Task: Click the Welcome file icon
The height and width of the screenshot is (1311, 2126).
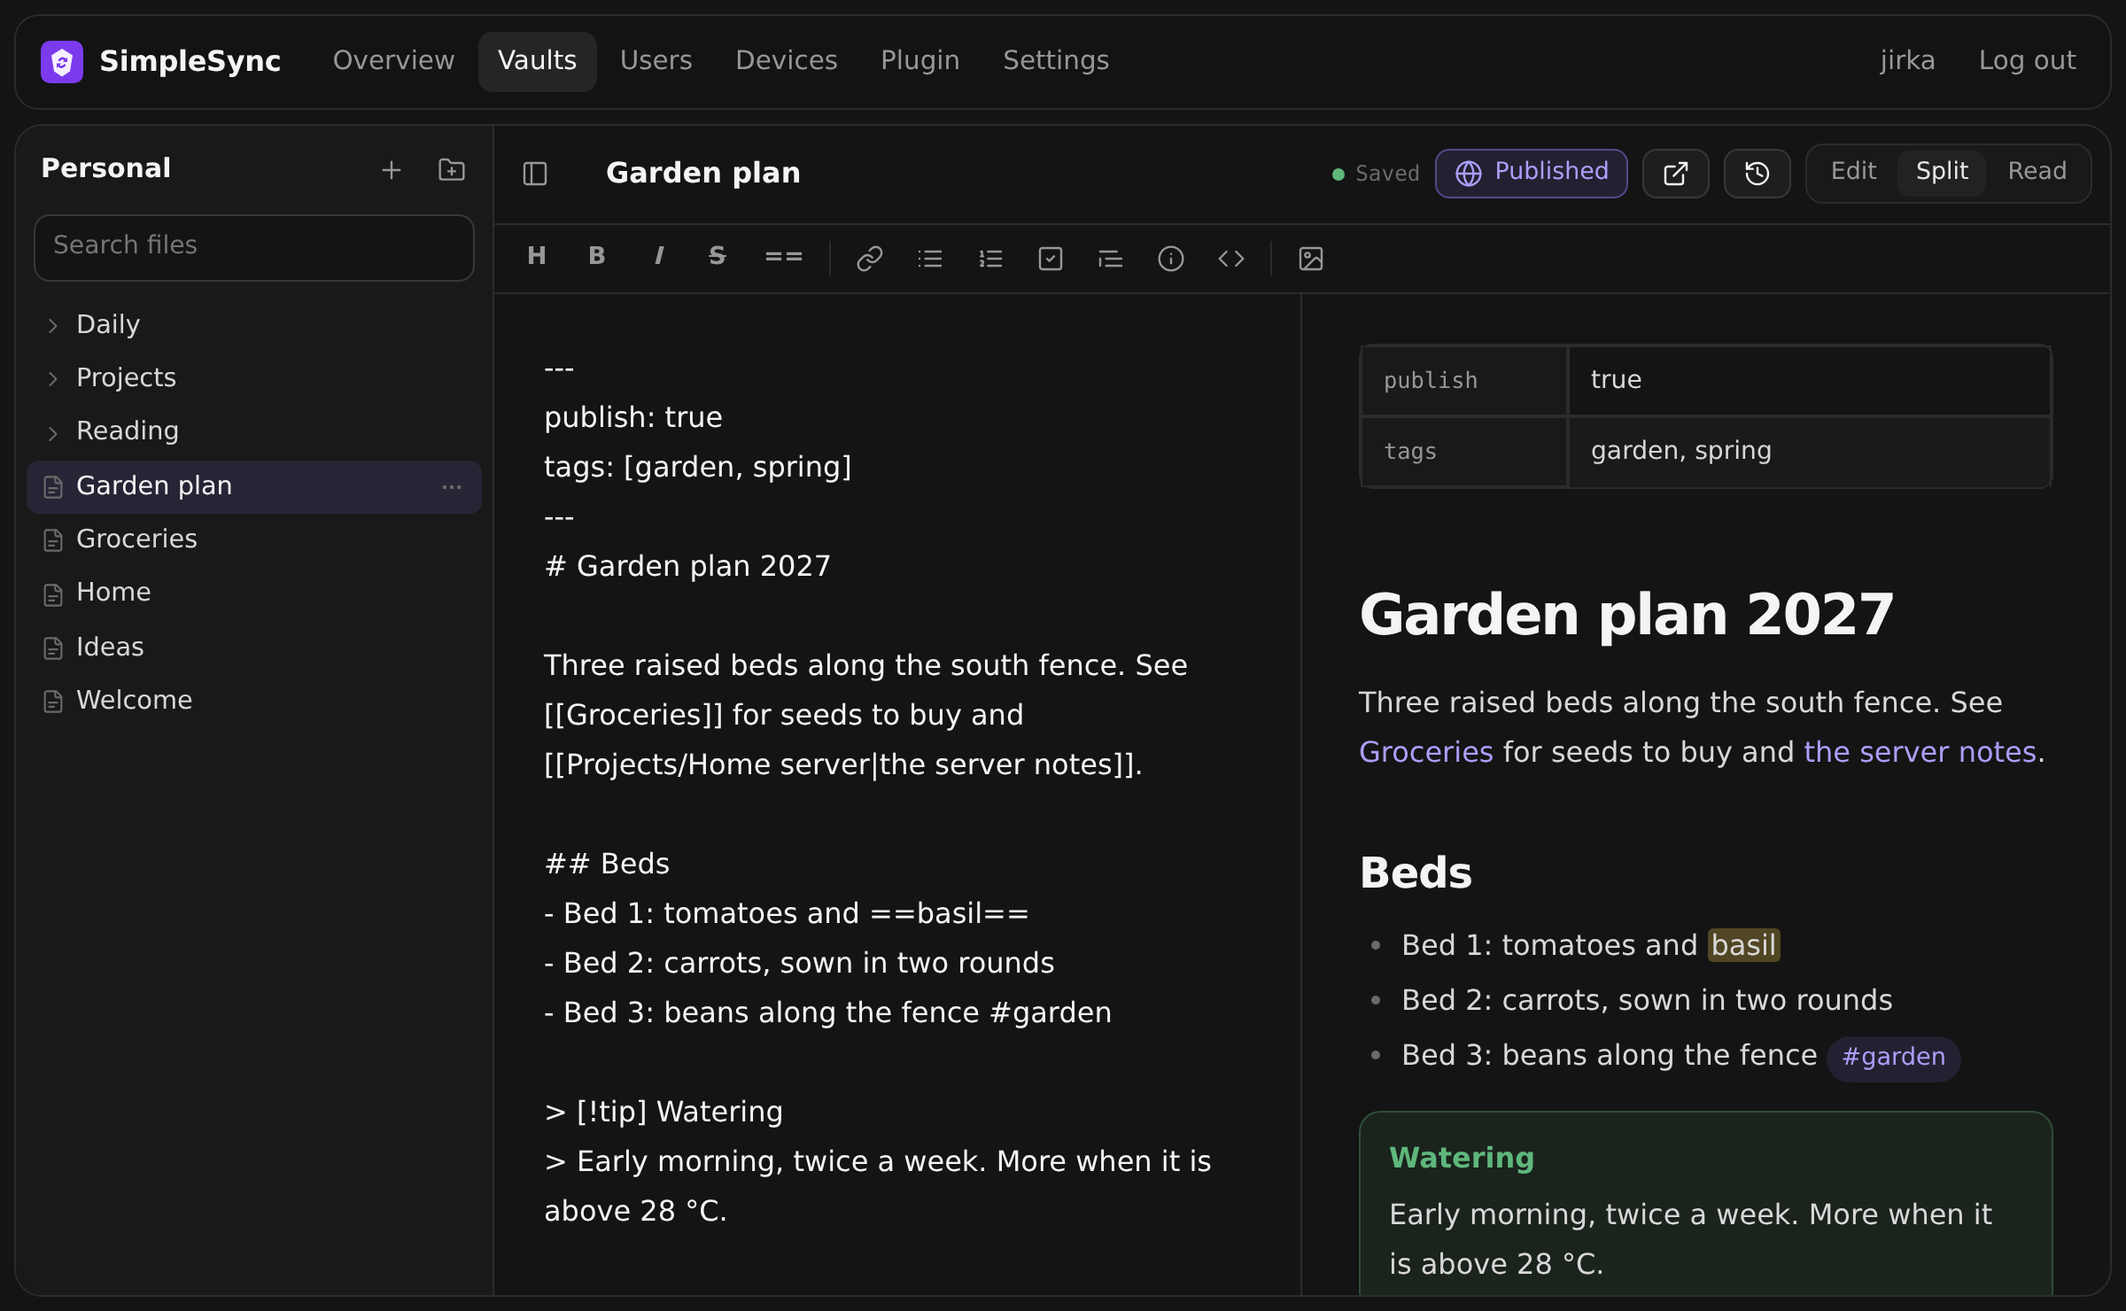Action: pyautogui.click(x=53, y=702)
